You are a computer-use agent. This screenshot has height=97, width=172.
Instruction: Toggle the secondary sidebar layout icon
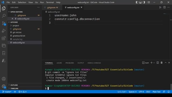click(x=144, y=2)
